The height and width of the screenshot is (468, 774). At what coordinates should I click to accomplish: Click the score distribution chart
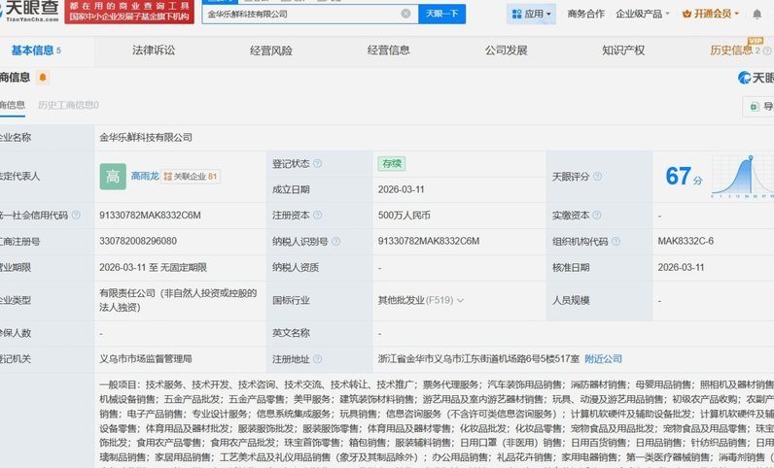pyautogui.click(x=743, y=176)
